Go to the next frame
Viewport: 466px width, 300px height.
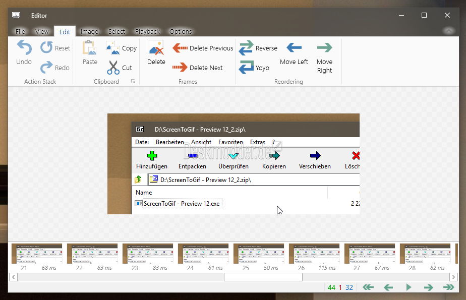[x=428, y=287]
